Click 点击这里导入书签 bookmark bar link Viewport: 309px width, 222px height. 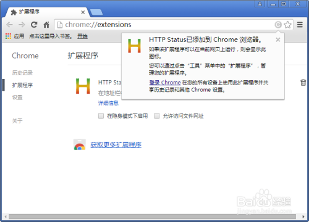pos(51,36)
